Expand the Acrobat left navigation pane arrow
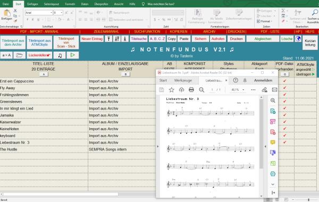Image resolution: width=319 pixels, height=202 pixels. [158, 146]
